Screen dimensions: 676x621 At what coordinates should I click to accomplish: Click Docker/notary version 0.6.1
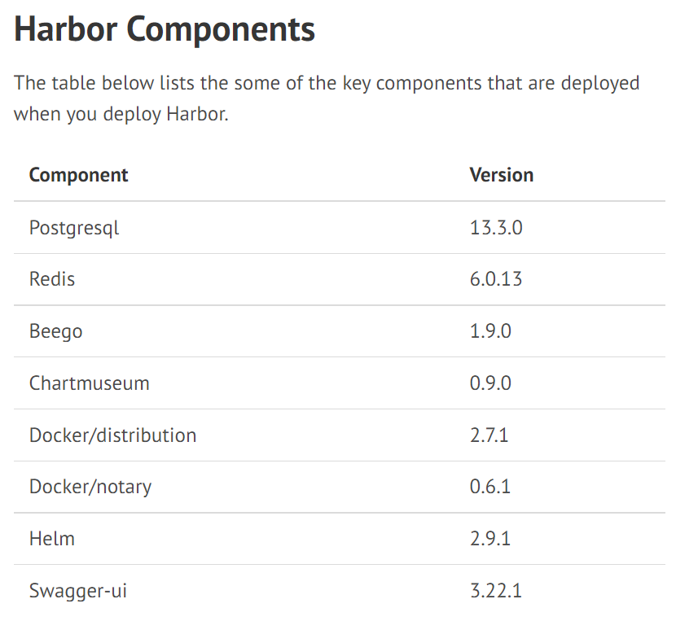click(x=489, y=487)
